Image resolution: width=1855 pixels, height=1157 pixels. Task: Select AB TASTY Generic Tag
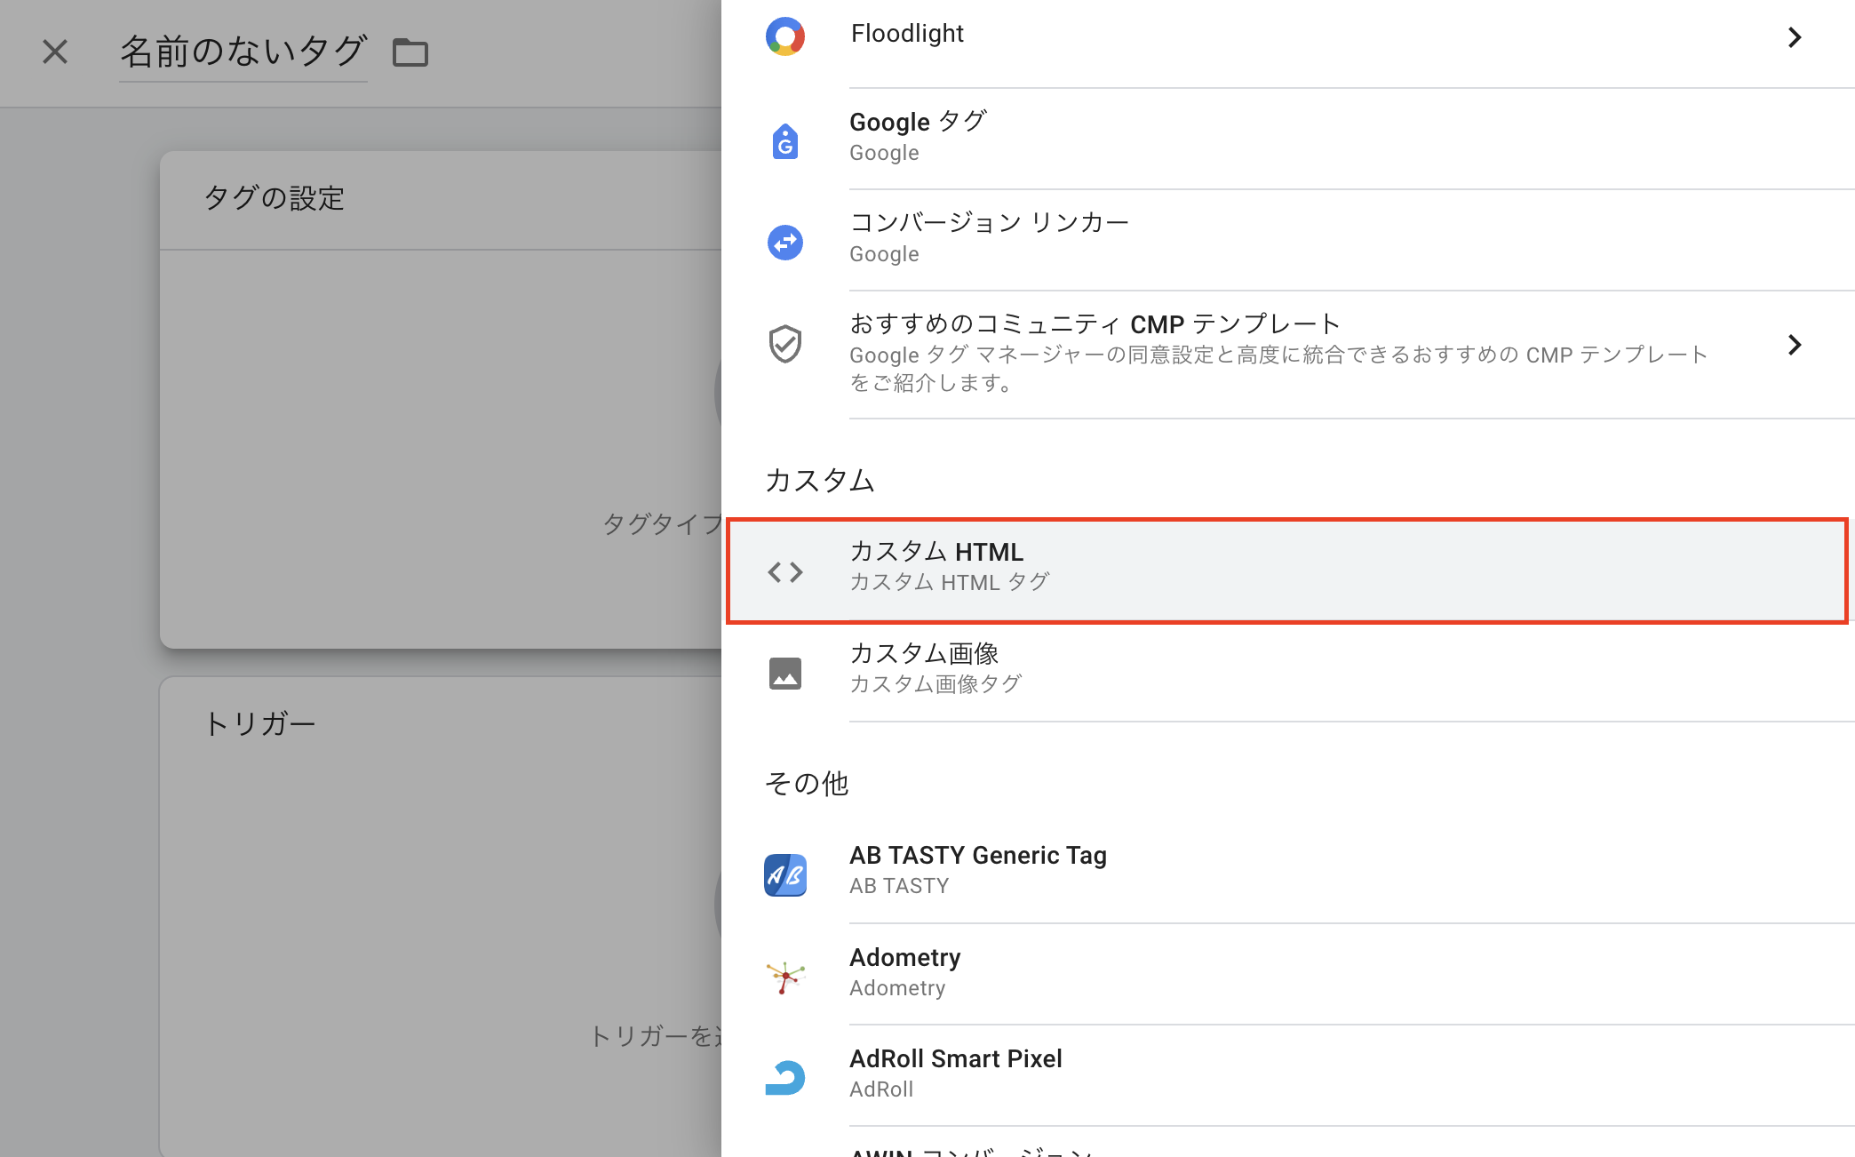pyautogui.click(x=1288, y=873)
